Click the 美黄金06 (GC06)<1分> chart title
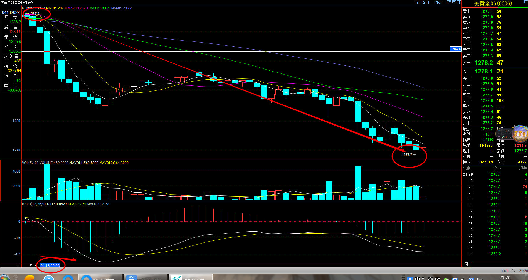The image size is (528, 280). tap(17, 3)
